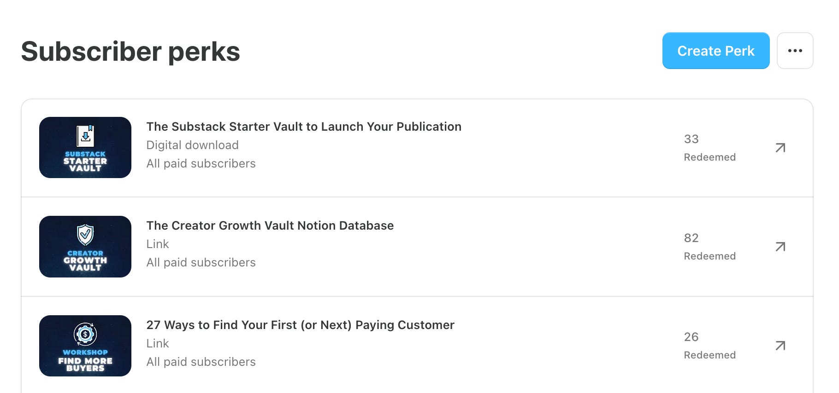The height and width of the screenshot is (393, 839).
Task: Open the 27 Ways perk arrow icon
Action: point(780,346)
